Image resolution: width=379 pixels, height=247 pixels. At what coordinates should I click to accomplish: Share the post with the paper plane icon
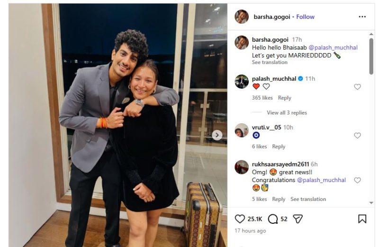point(298,219)
